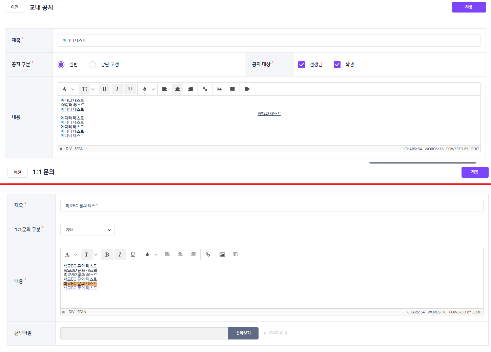Center align text in the 교내 공지 editor
Screen dimensions: 491x352
click(178, 89)
